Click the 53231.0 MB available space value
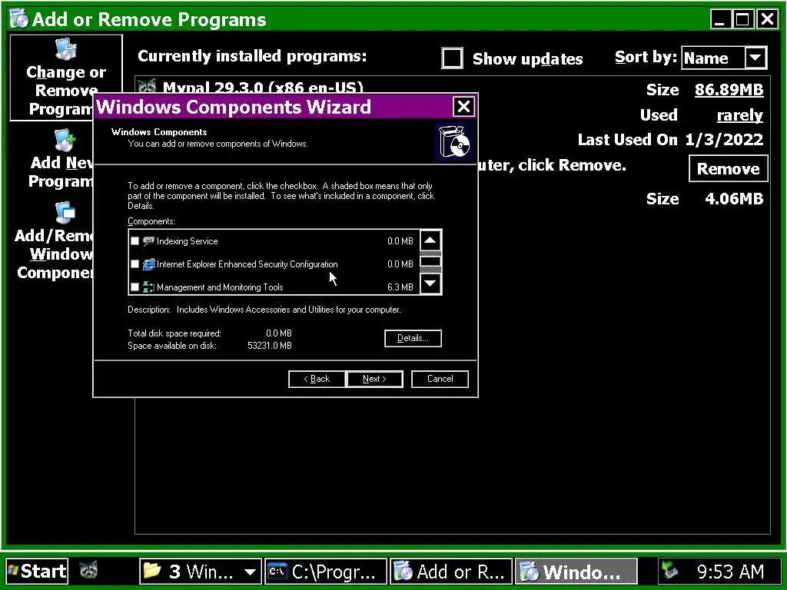 click(x=270, y=346)
